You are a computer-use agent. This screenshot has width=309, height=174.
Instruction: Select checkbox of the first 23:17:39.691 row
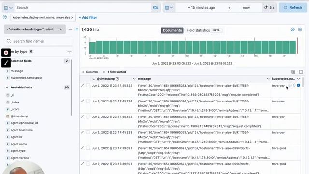click(88, 148)
